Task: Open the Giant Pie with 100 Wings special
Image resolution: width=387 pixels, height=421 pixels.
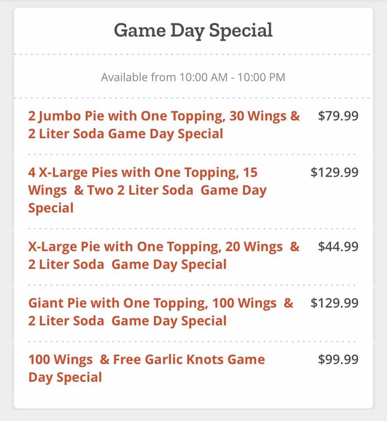Action: pos(161,312)
